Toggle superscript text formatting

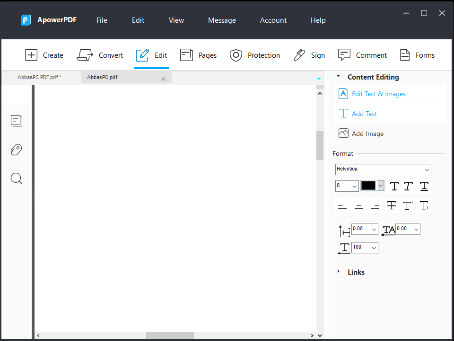click(408, 206)
